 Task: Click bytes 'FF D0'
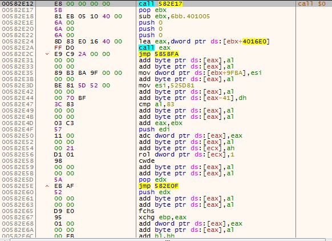coord(64,48)
